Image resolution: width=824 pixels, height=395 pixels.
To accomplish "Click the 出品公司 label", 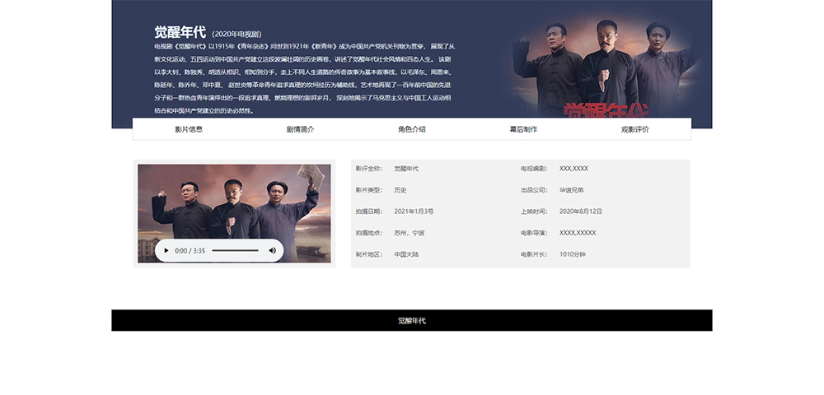I will [x=534, y=190].
